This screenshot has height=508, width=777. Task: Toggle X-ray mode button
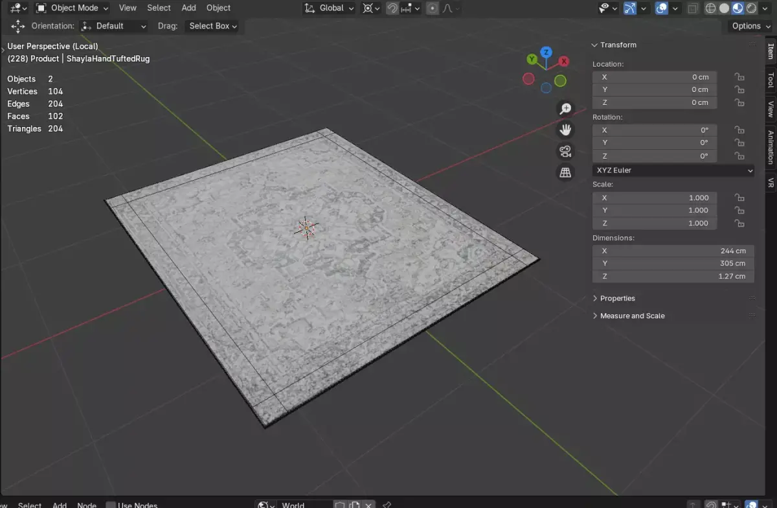693,8
